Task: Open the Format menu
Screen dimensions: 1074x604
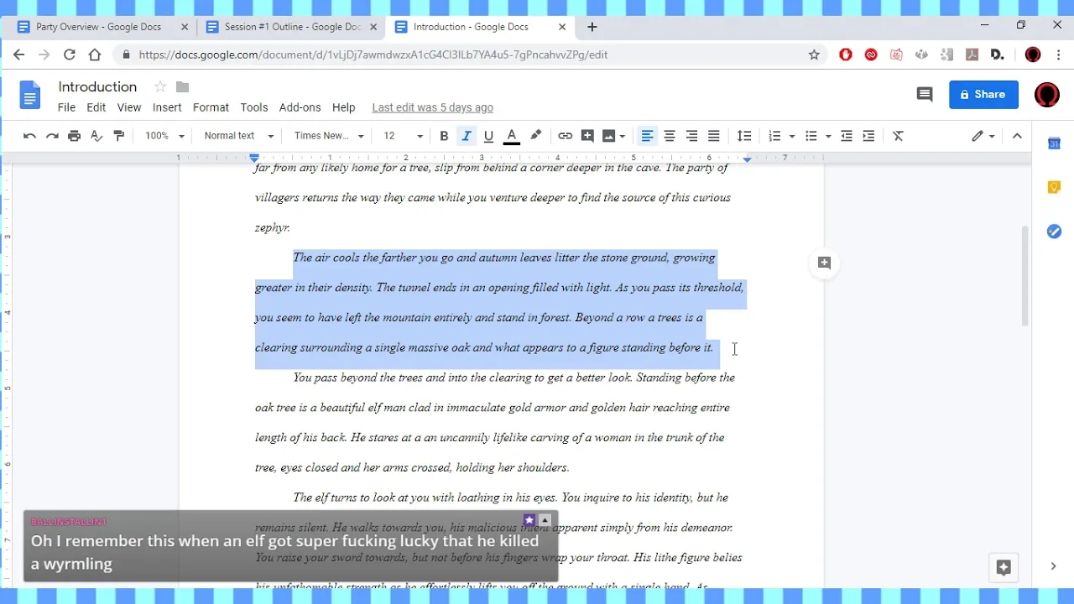Action: click(211, 107)
